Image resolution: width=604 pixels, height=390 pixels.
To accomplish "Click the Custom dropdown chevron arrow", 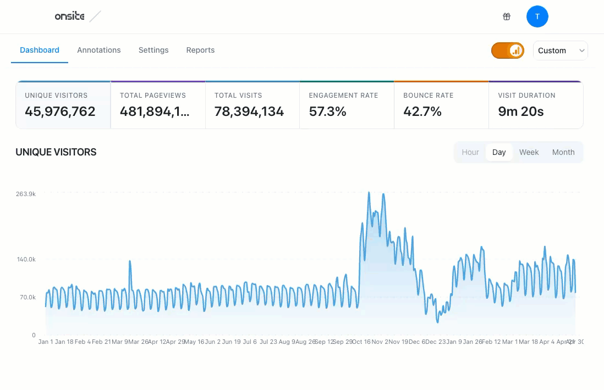I will click(x=581, y=51).
